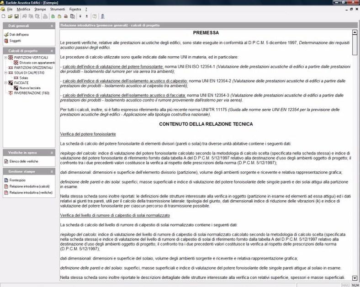This screenshot has height=287, width=360.
Task: Click the New document toolbar icon
Action: (4, 16)
